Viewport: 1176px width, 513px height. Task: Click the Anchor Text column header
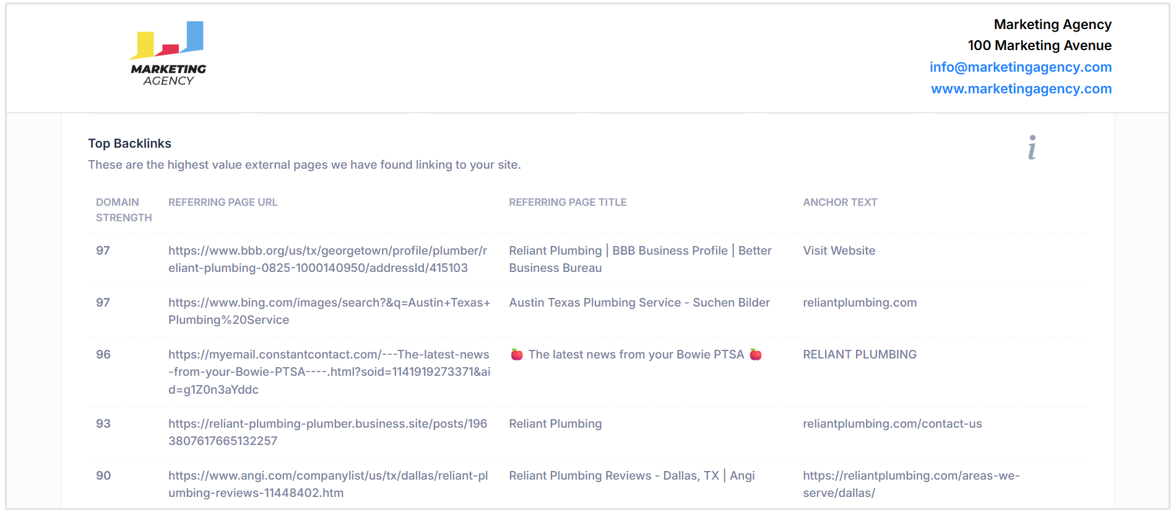(x=840, y=202)
